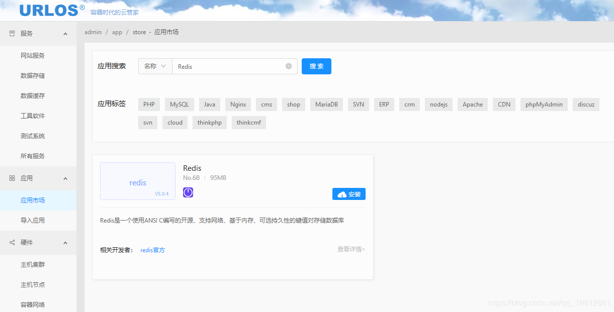The image size is (614, 312).
Task: Open the 名称 search type dropdown
Action: click(x=155, y=66)
